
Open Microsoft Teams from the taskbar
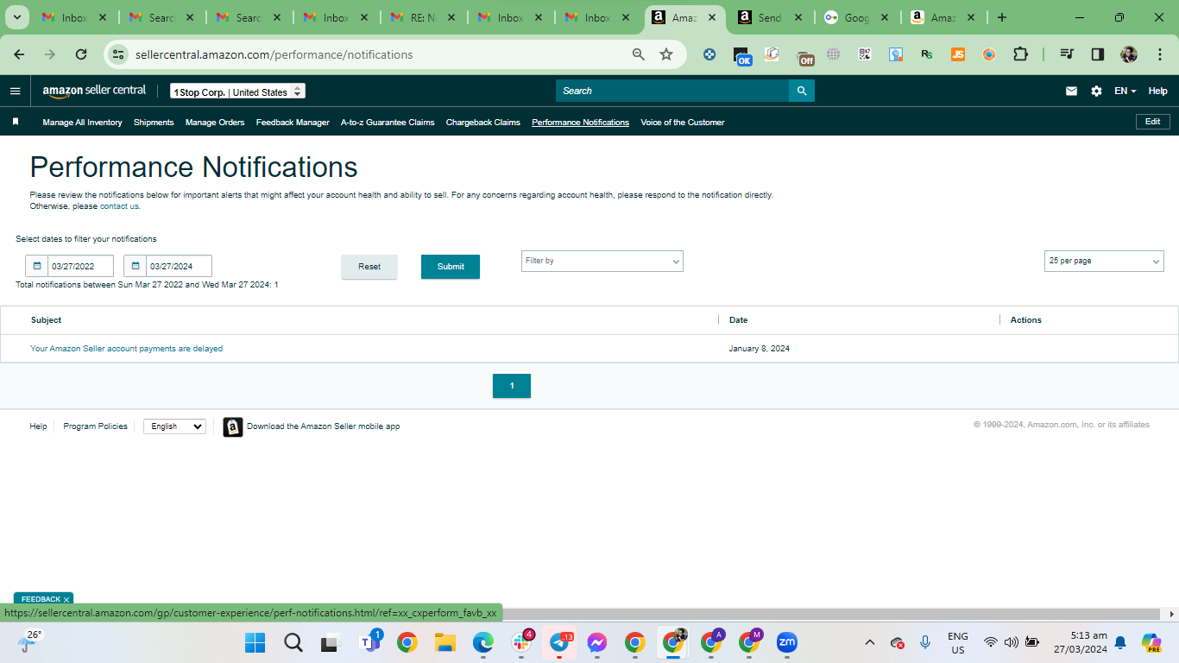[369, 643]
